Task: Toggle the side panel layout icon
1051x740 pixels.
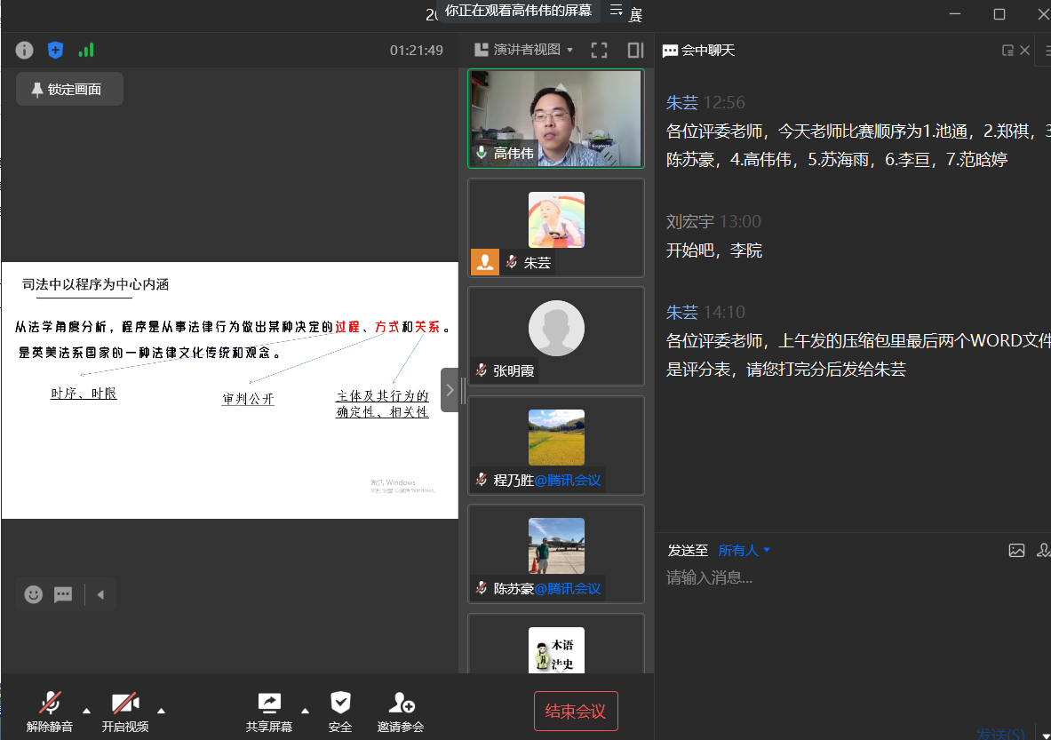Action: tap(635, 50)
